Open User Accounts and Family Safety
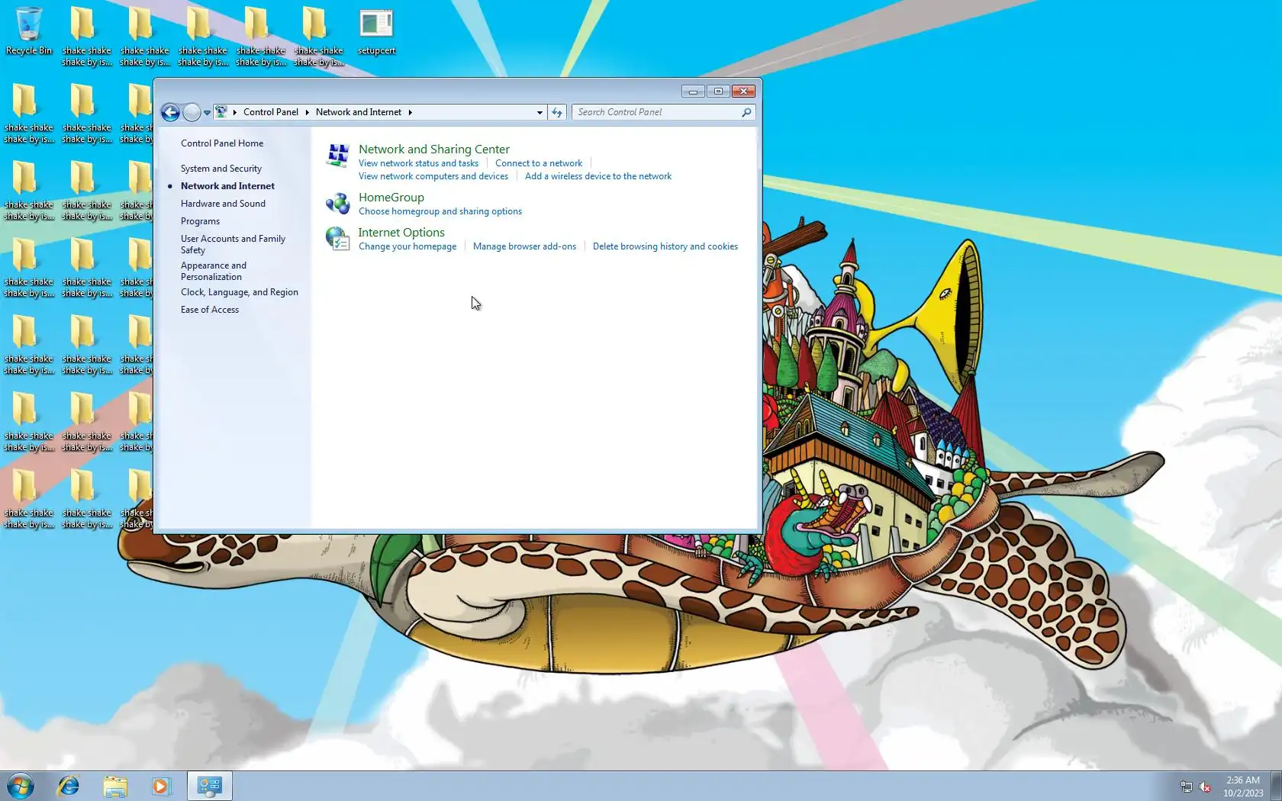Viewport: 1282px width, 801px height. point(233,244)
